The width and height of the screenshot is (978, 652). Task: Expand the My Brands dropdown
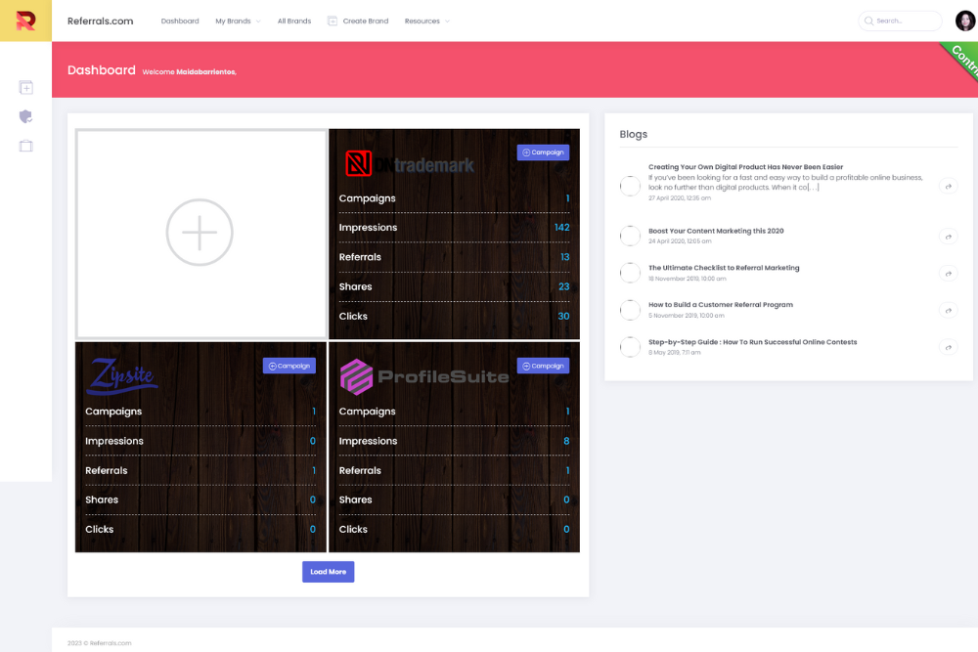pyautogui.click(x=238, y=21)
